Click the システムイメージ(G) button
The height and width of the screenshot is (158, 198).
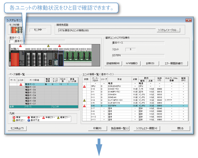coord(168,30)
